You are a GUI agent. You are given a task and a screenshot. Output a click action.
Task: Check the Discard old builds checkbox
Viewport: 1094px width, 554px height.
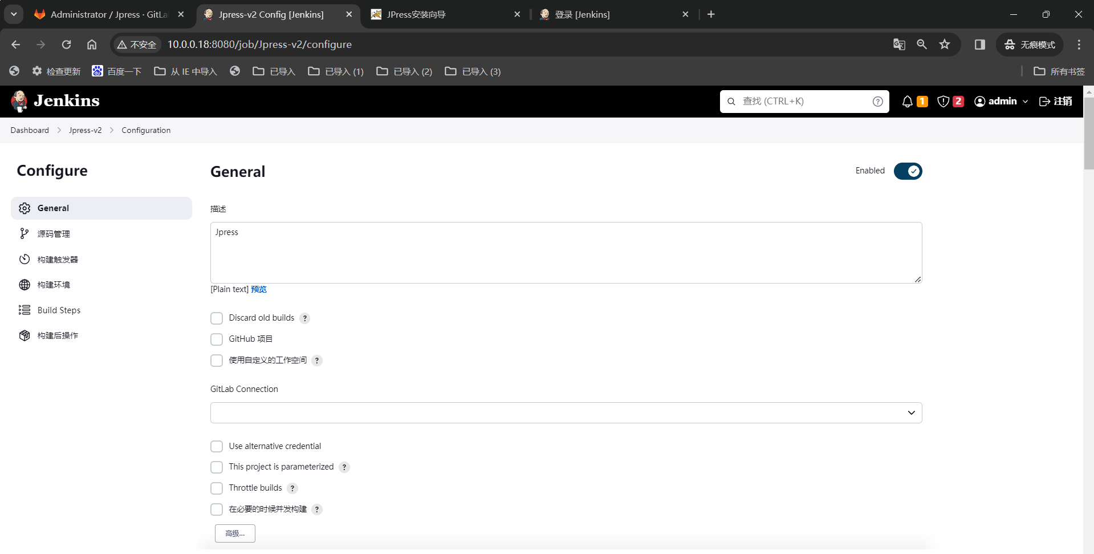pyautogui.click(x=217, y=318)
